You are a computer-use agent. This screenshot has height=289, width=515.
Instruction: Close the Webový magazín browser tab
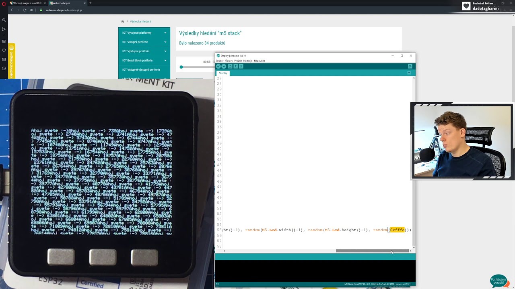coord(45,3)
